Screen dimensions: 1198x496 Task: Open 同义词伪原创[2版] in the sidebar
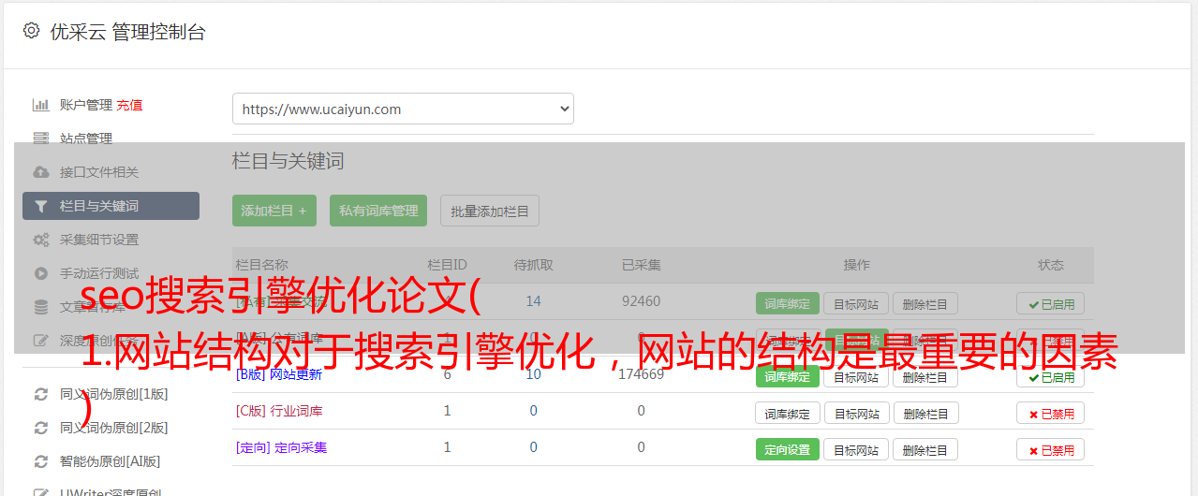[x=114, y=428]
